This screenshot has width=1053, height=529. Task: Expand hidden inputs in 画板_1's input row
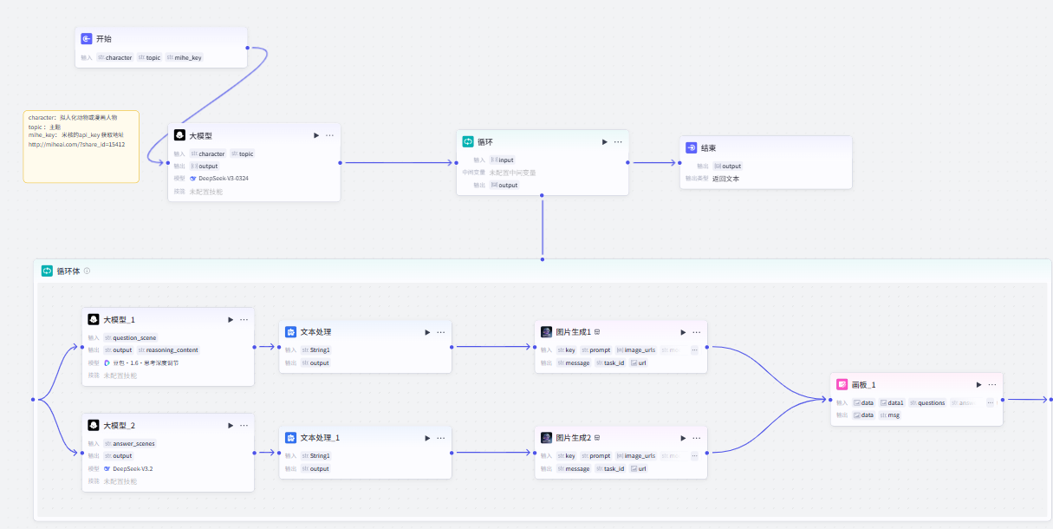pos(990,402)
